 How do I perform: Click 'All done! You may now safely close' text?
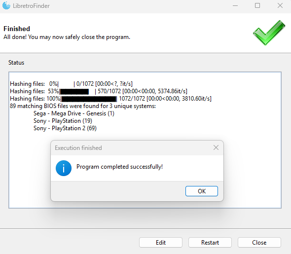[x=67, y=37]
